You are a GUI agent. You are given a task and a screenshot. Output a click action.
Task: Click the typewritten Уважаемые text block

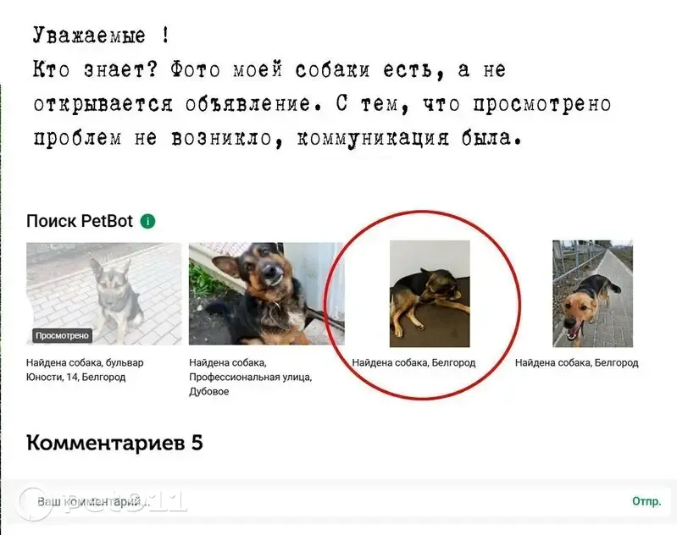(322, 86)
